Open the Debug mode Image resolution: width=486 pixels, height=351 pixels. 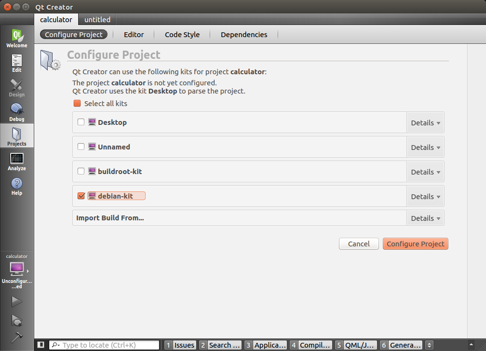click(x=17, y=112)
